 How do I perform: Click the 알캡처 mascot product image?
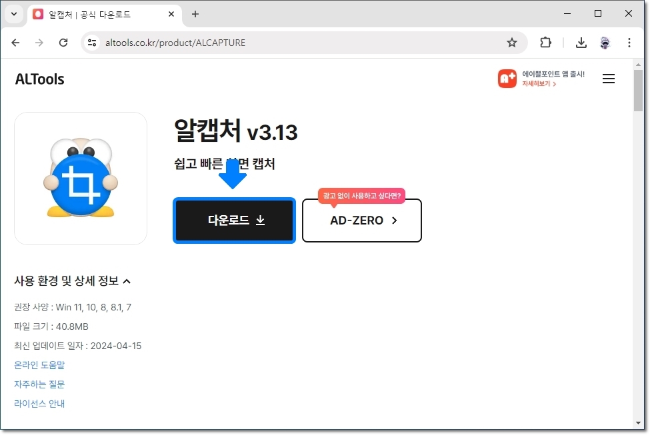pos(81,178)
